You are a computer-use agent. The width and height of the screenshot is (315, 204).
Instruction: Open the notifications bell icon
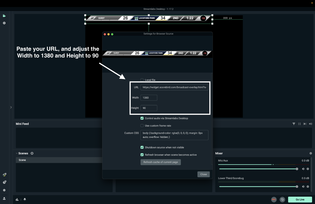click(x=25, y=200)
